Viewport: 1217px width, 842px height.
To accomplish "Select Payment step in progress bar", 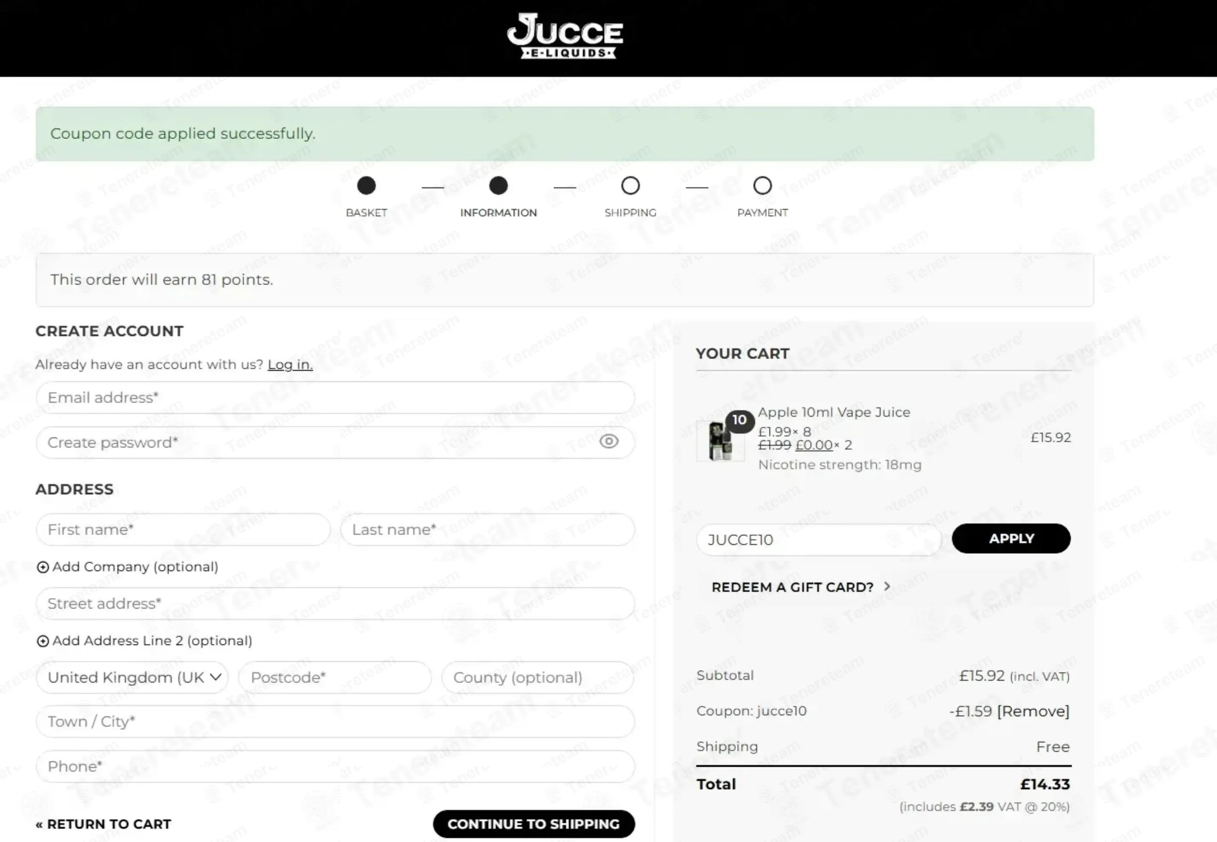I will click(762, 198).
